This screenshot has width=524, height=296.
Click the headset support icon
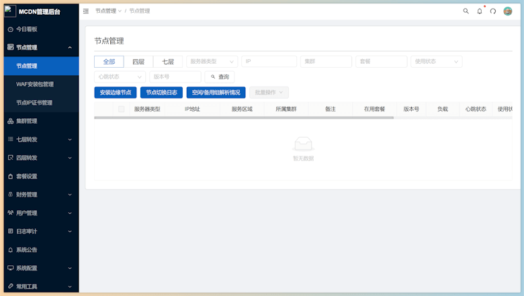pyautogui.click(x=493, y=11)
